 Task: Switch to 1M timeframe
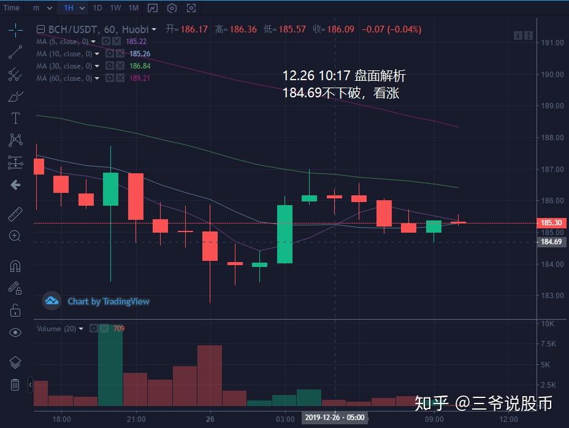(134, 7)
